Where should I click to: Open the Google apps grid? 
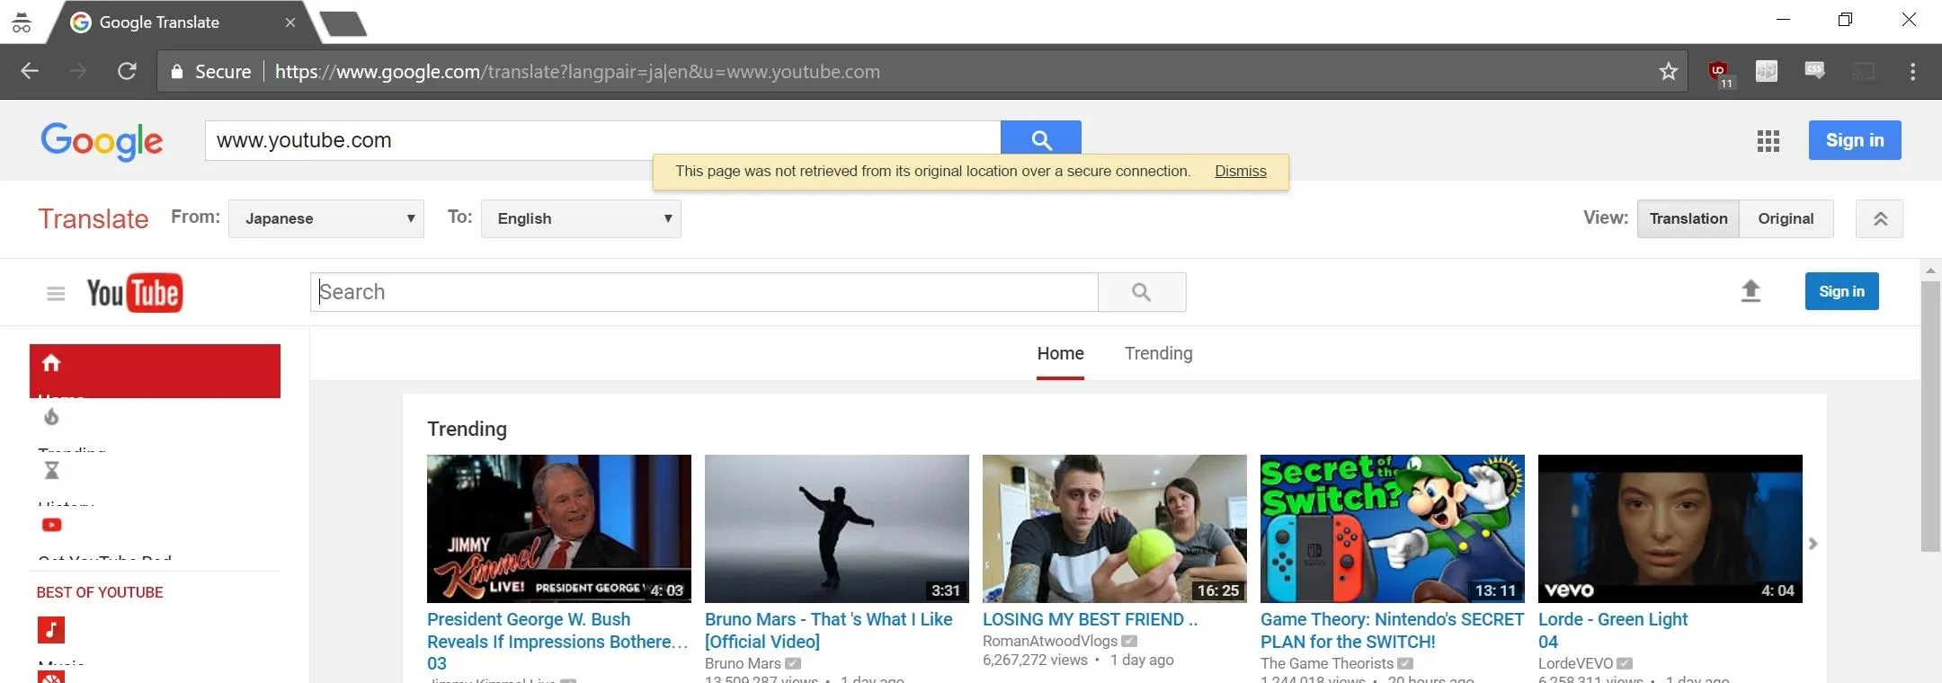tap(1768, 140)
